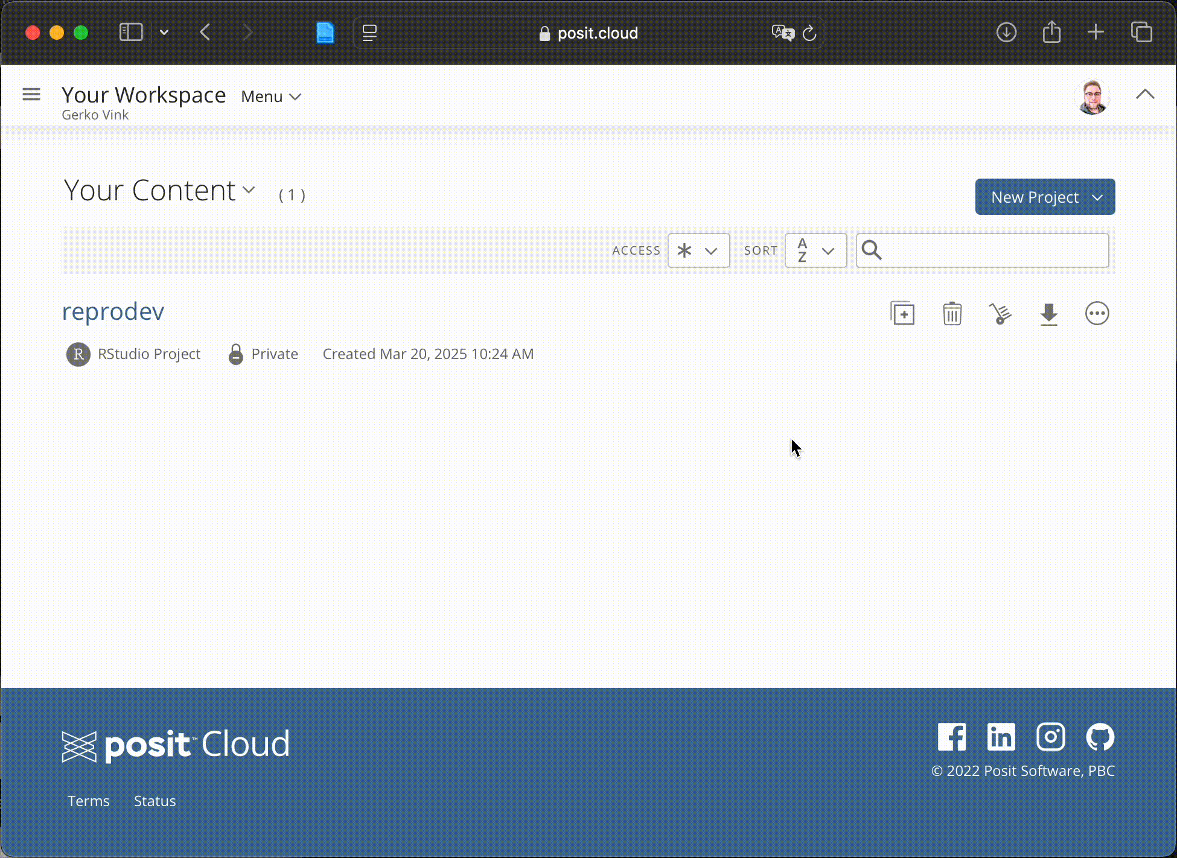Open the GitHub icon in footer
1177x858 pixels.
[x=1100, y=737]
